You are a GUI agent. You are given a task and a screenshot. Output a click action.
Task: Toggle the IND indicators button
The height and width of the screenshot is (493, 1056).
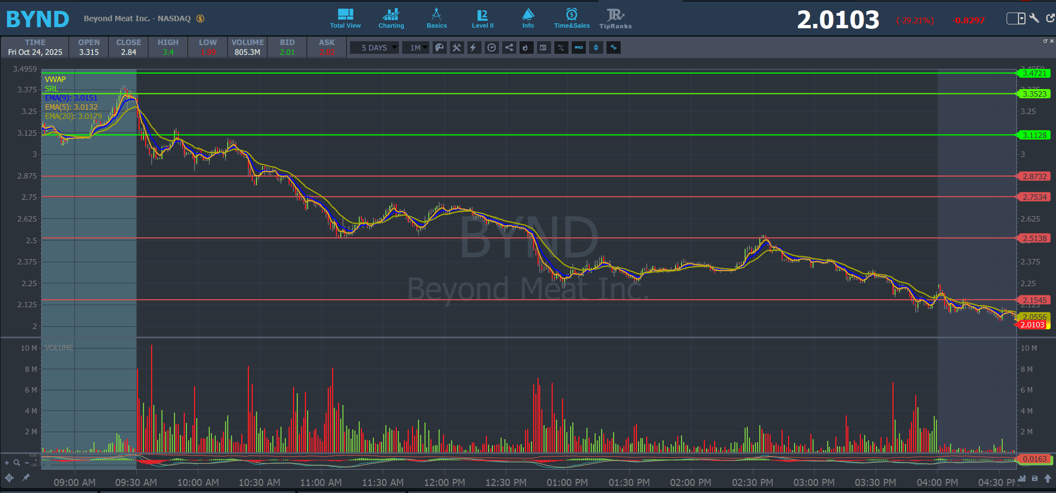pyautogui.click(x=579, y=48)
